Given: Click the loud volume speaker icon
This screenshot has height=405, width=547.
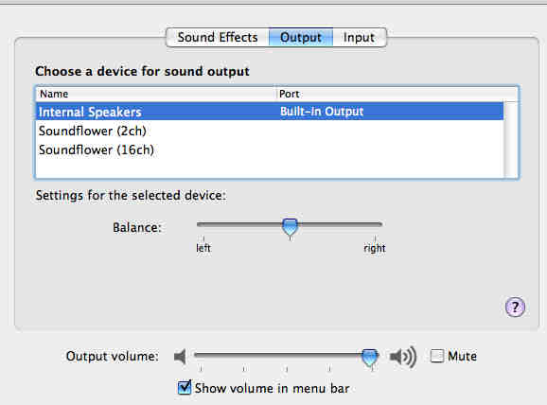Looking at the screenshot, I should (x=403, y=357).
